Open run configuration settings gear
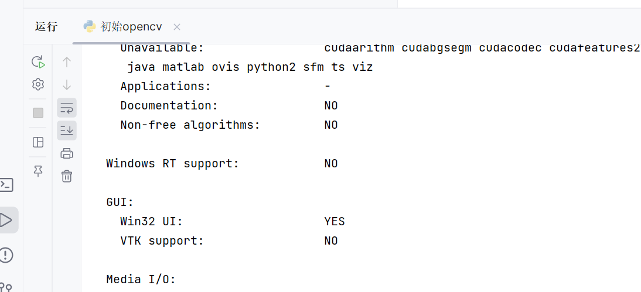 click(38, 84)
